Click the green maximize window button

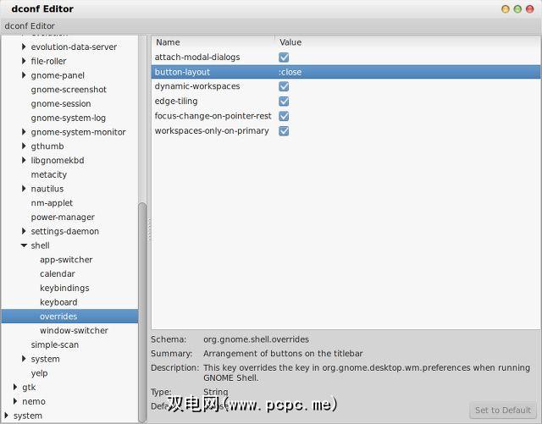[517, 9]
